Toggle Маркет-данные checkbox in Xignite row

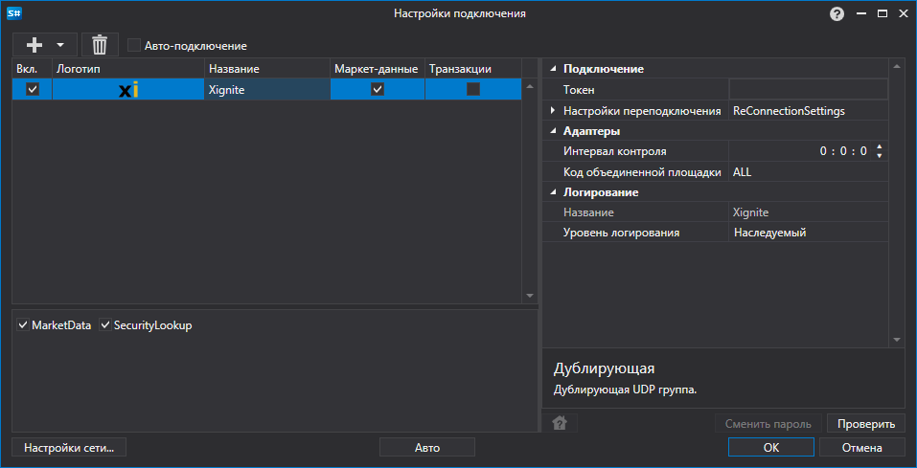(378, 89)
